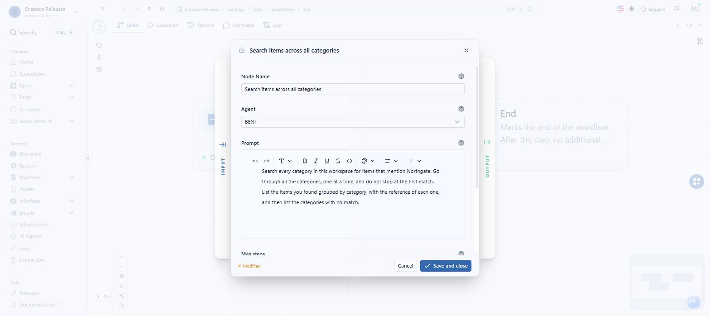Screen dimensions: 710x316
Task: Open the text style dropdown
Action: point(285,161)
